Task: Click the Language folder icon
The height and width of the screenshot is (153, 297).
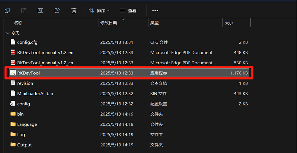Action: [13, 124]
